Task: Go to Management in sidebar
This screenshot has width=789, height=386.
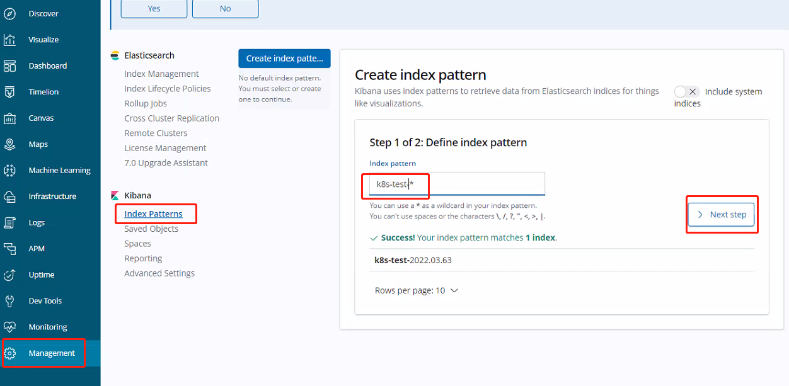Action: coord(52,353)
